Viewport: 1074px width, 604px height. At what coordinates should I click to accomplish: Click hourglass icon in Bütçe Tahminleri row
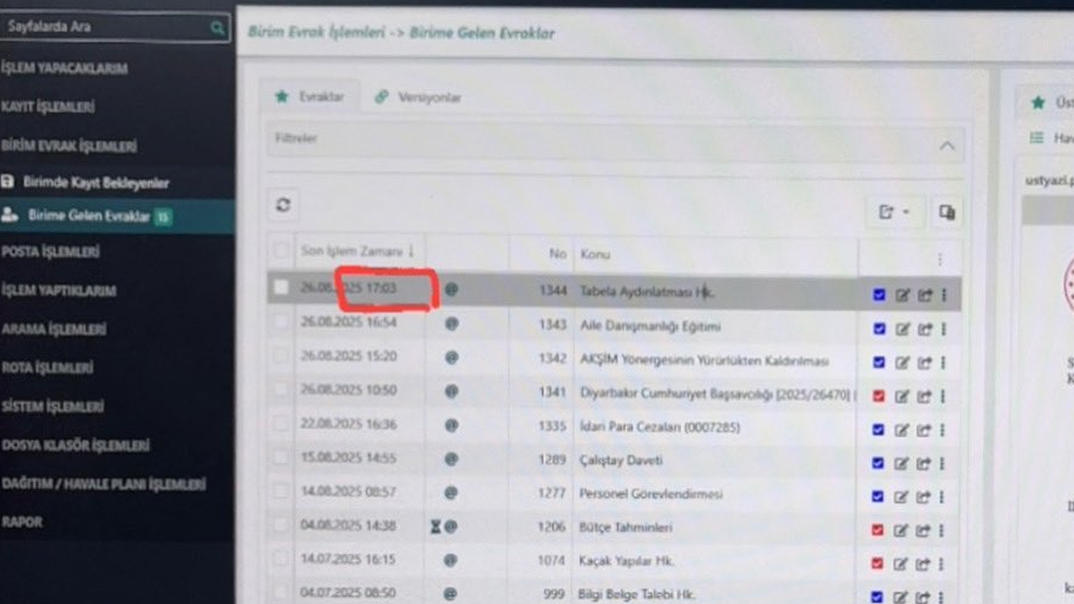(x=435, y=527)
